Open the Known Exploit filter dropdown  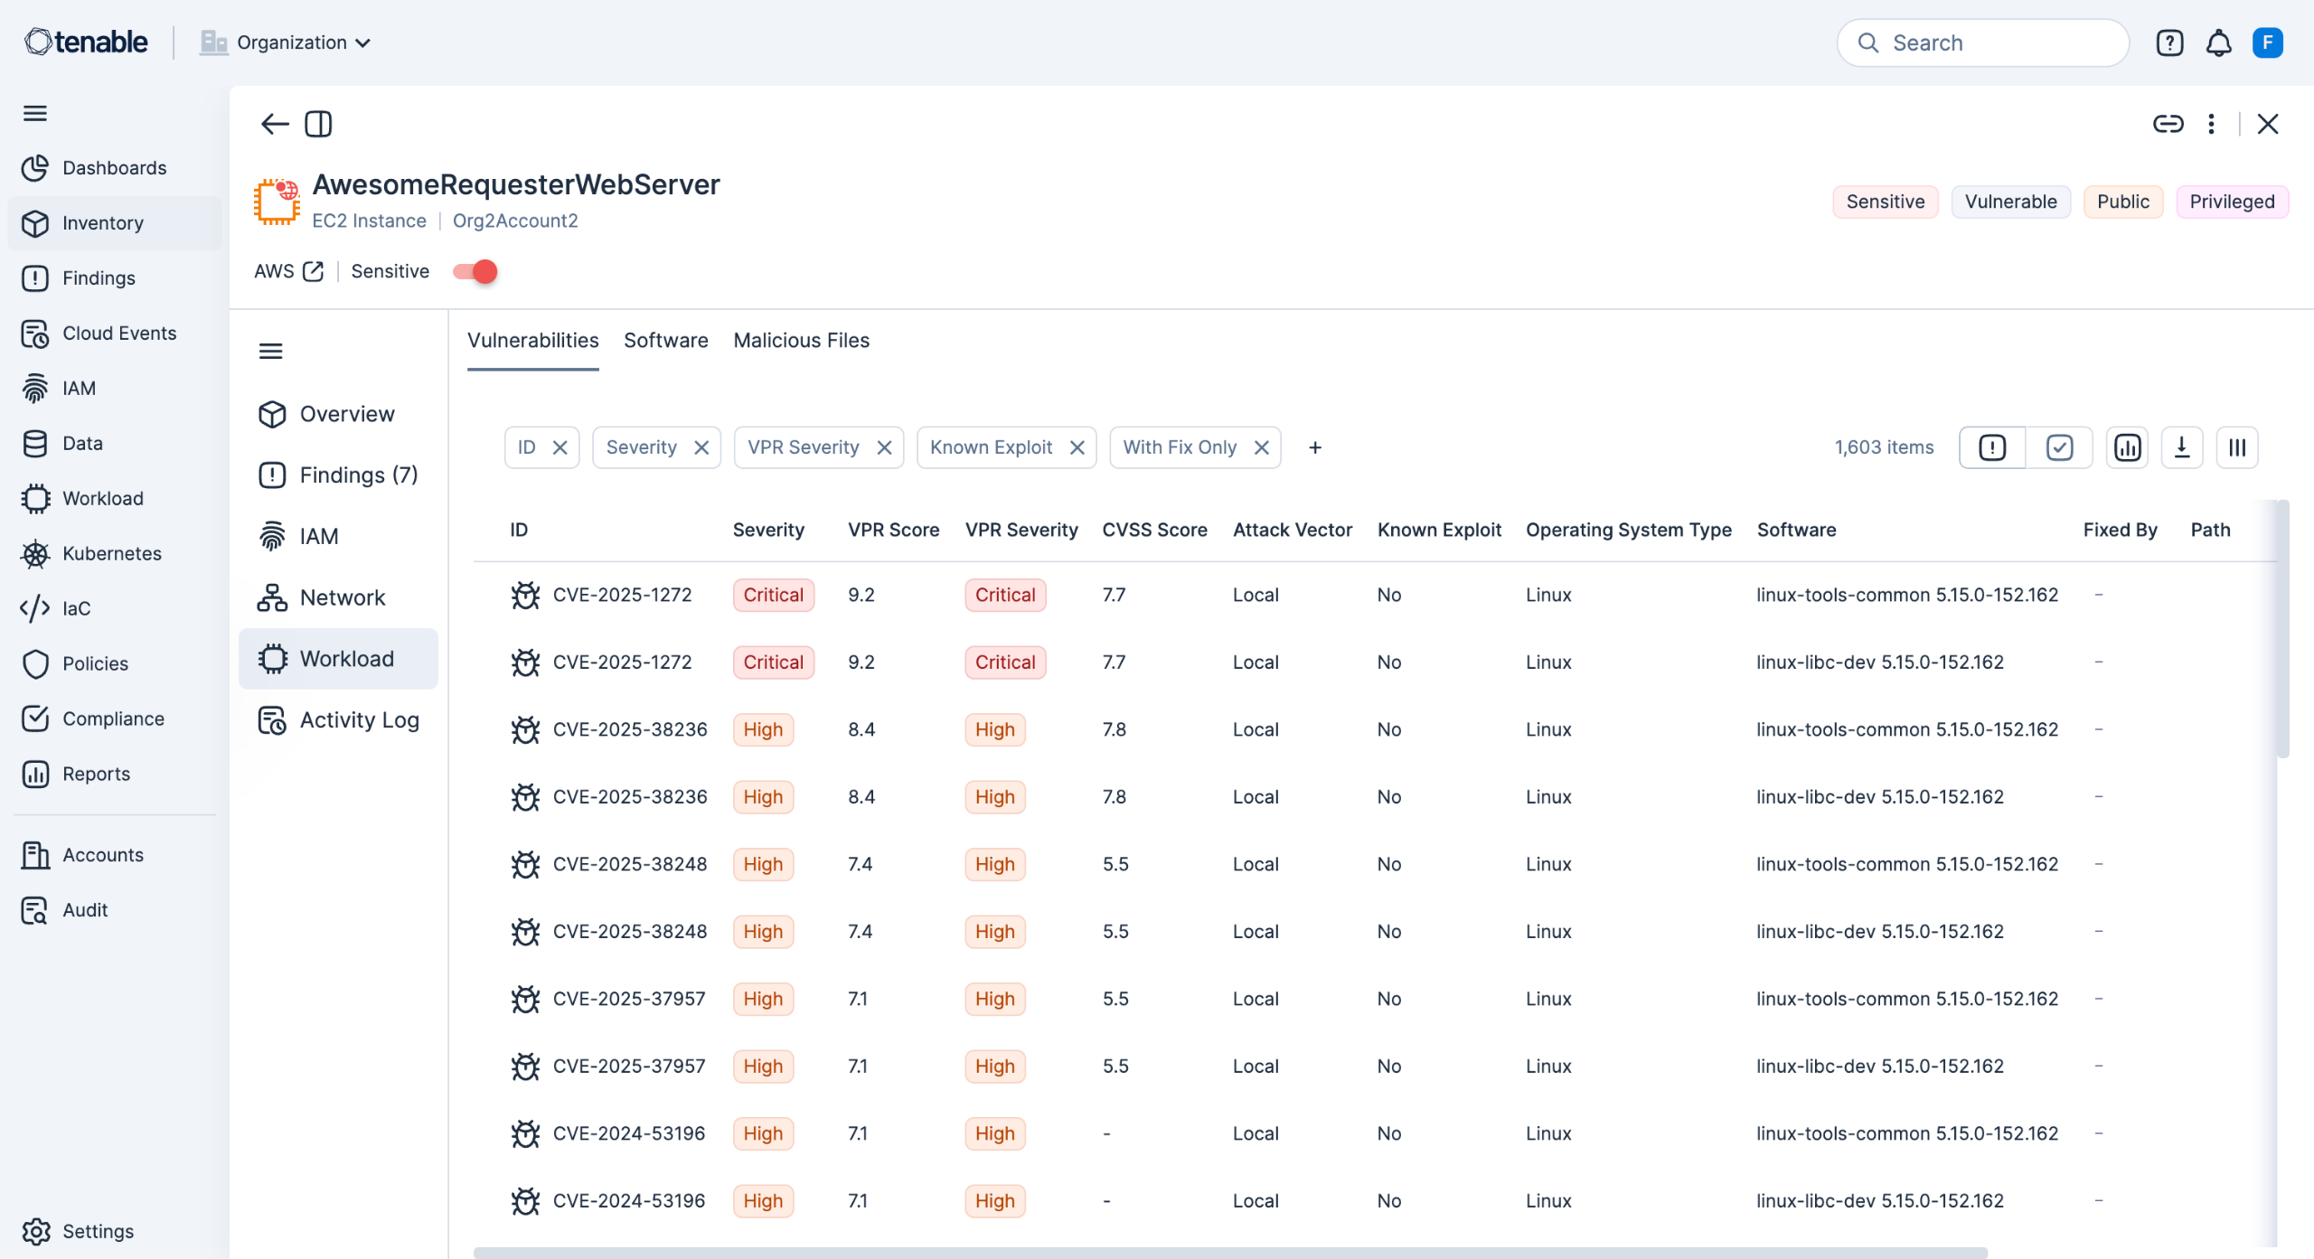click(991, 447)
